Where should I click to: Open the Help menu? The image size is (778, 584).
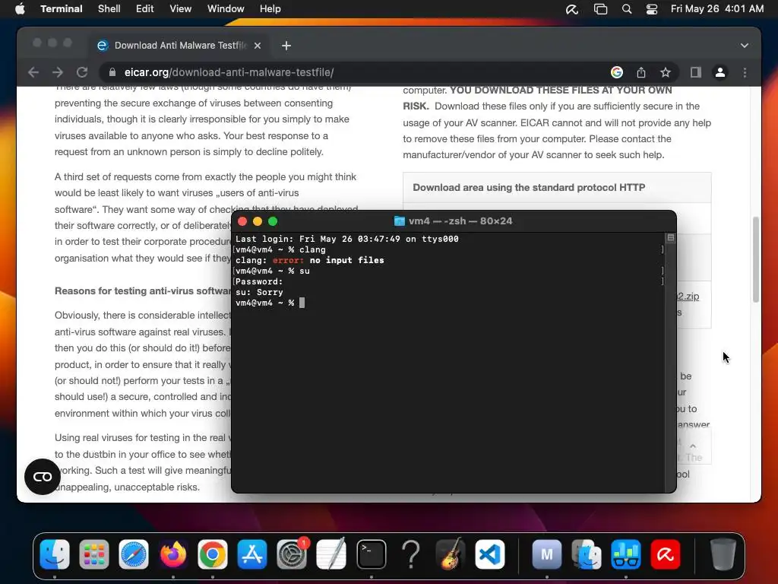(x=270, y=9)
